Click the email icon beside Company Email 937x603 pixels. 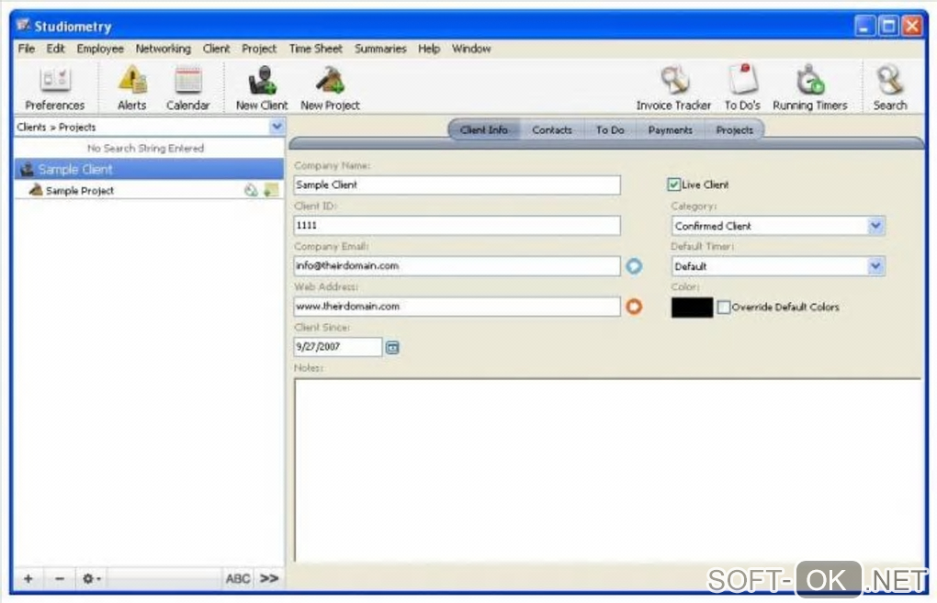[x=634, y=265]
